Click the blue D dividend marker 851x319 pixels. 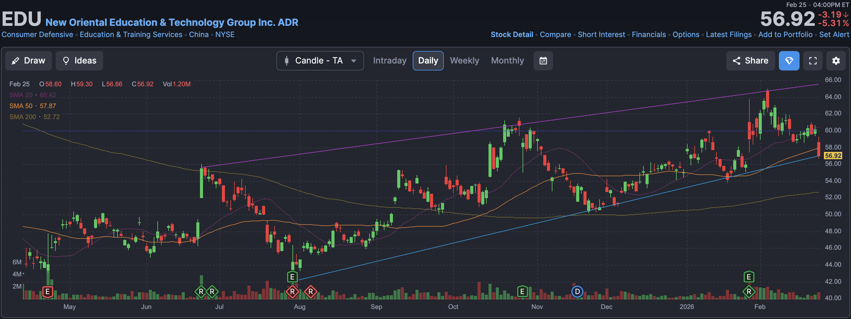577,292
